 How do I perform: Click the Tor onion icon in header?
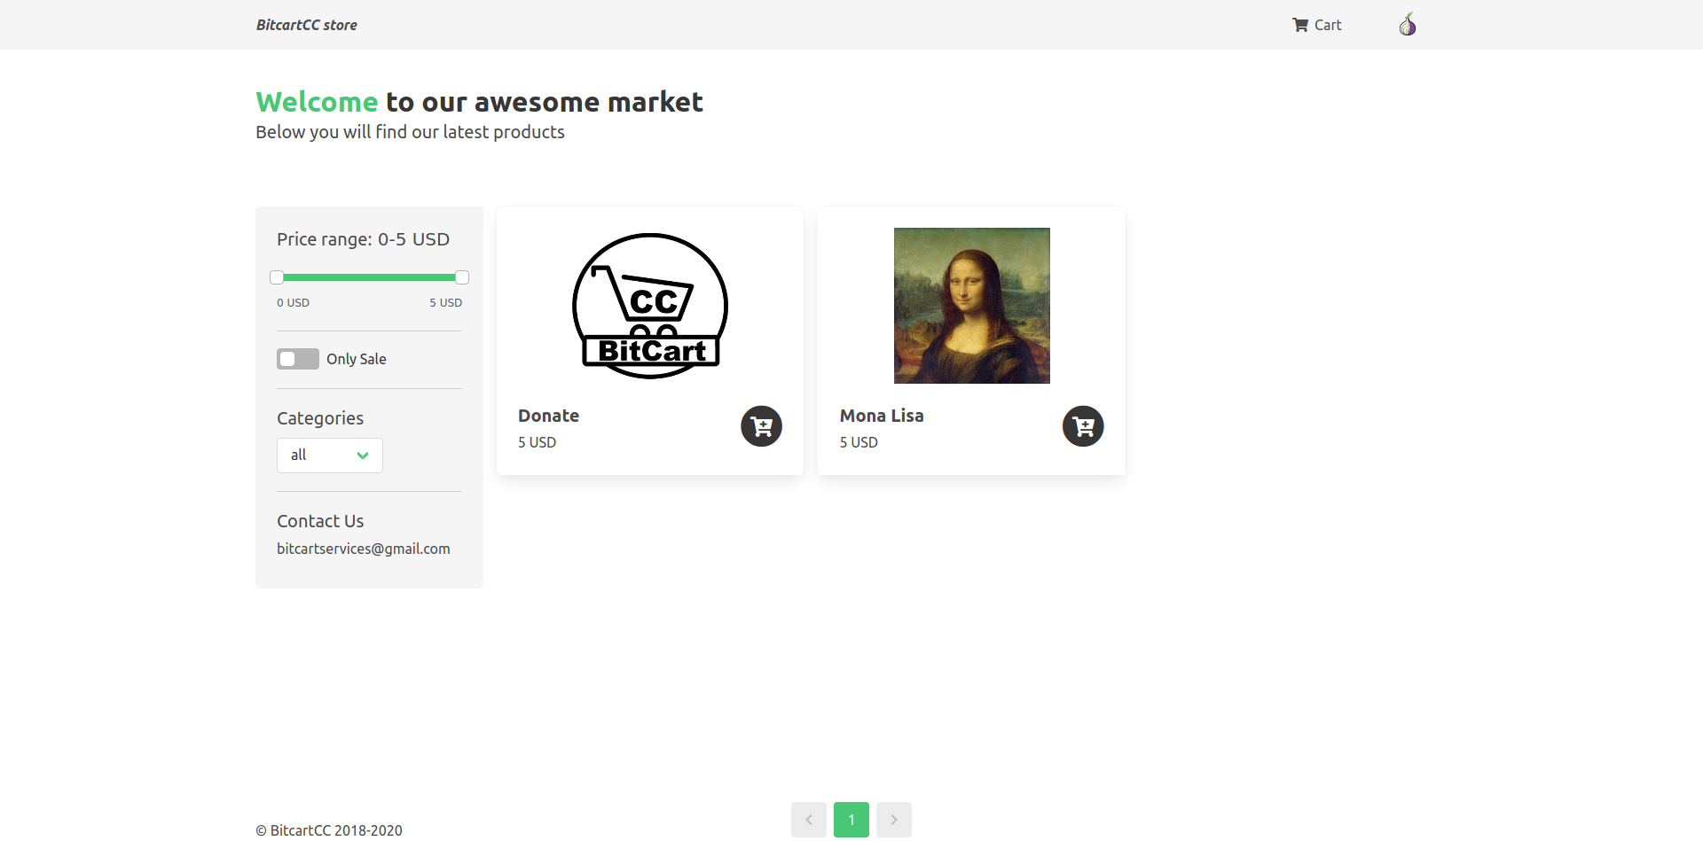[1408, 25]
